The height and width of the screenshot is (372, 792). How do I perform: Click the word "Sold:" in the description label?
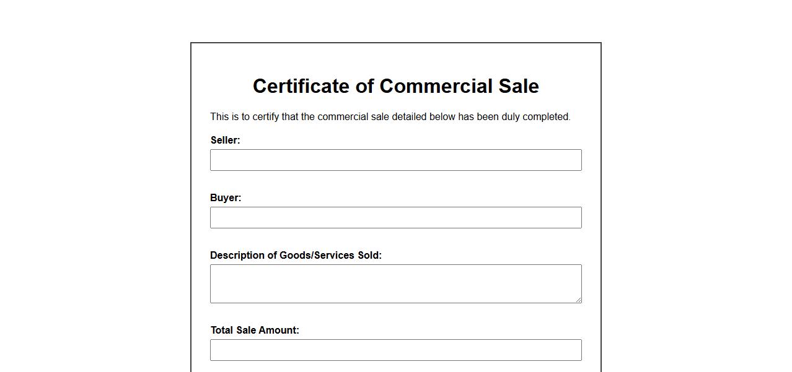pyautogui.click(x=370, y=256)
